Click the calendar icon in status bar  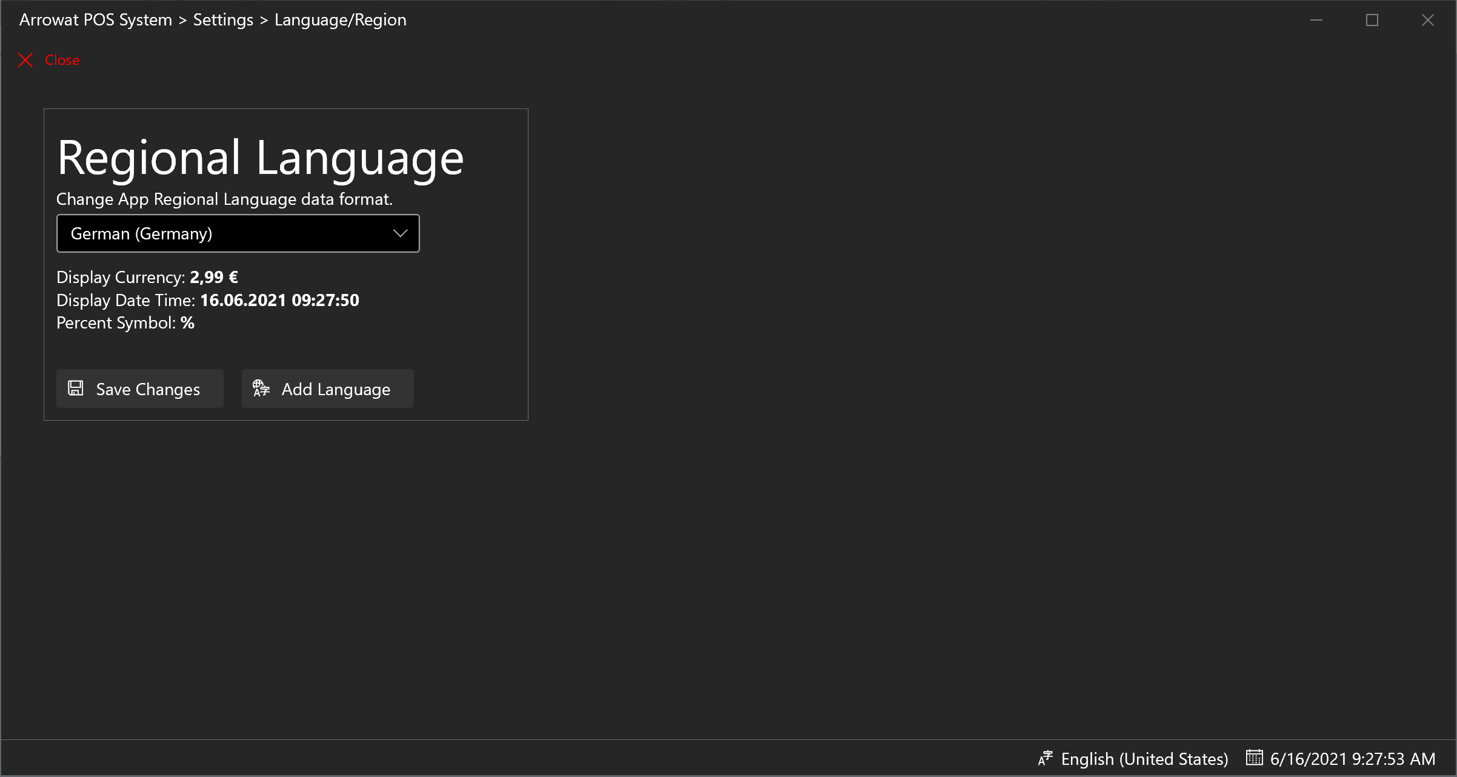click(x=1254, y=758)
